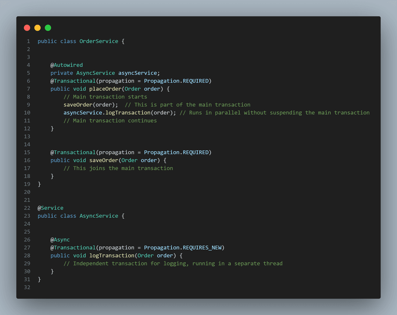The height and width of the screenshot is (315, 397).
Task: Click the yellow minimize dot
Action: 37,28
